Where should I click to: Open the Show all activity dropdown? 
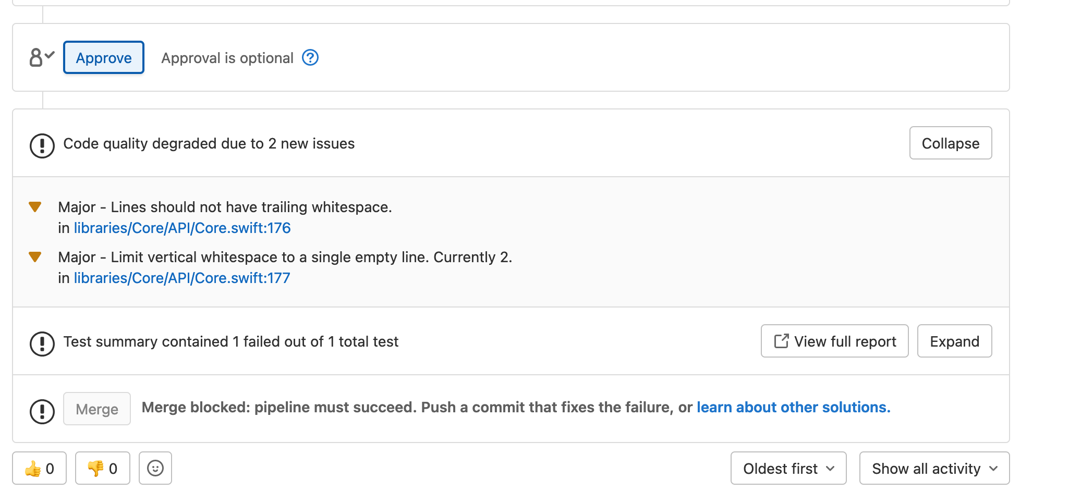[933, 468]
